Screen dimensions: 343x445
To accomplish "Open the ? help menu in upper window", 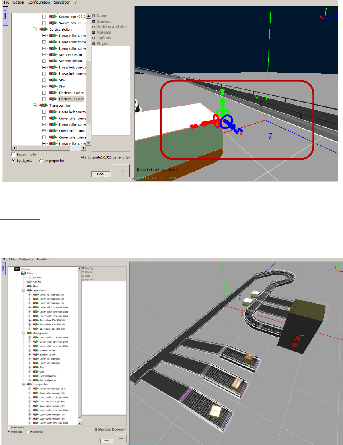I will 76,2.
